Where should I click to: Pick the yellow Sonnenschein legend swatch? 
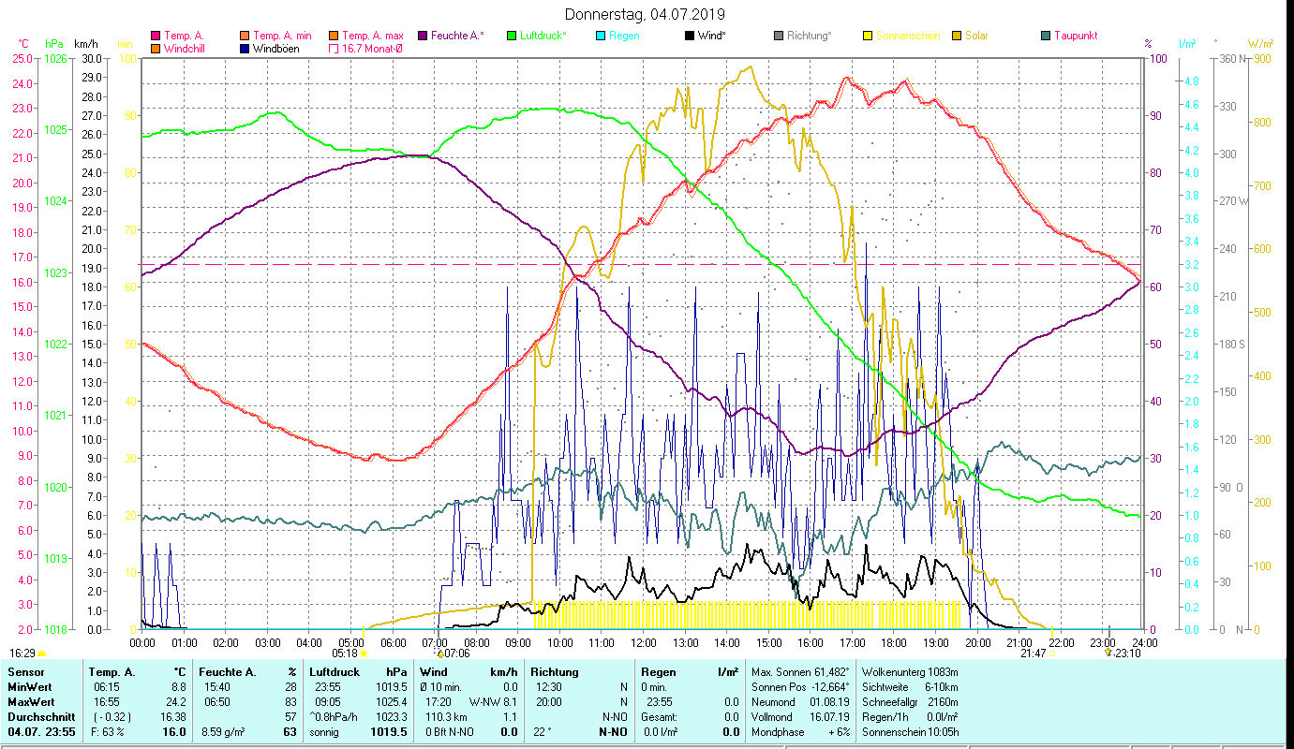(868, 36)
